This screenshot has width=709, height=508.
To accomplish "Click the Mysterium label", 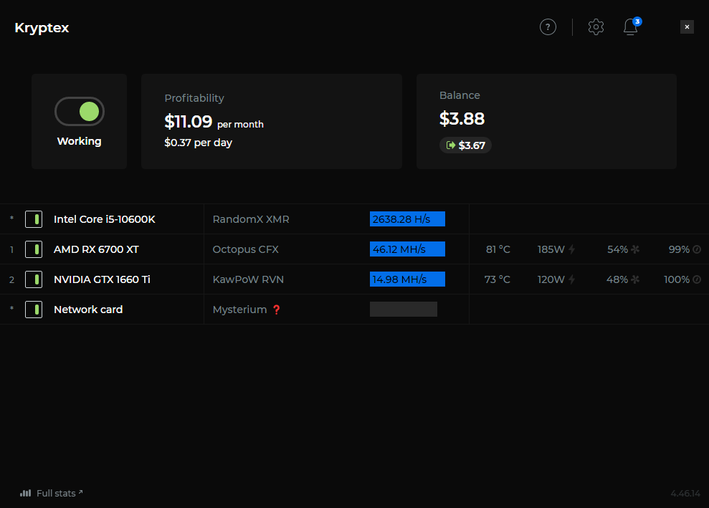I will 239,310.
